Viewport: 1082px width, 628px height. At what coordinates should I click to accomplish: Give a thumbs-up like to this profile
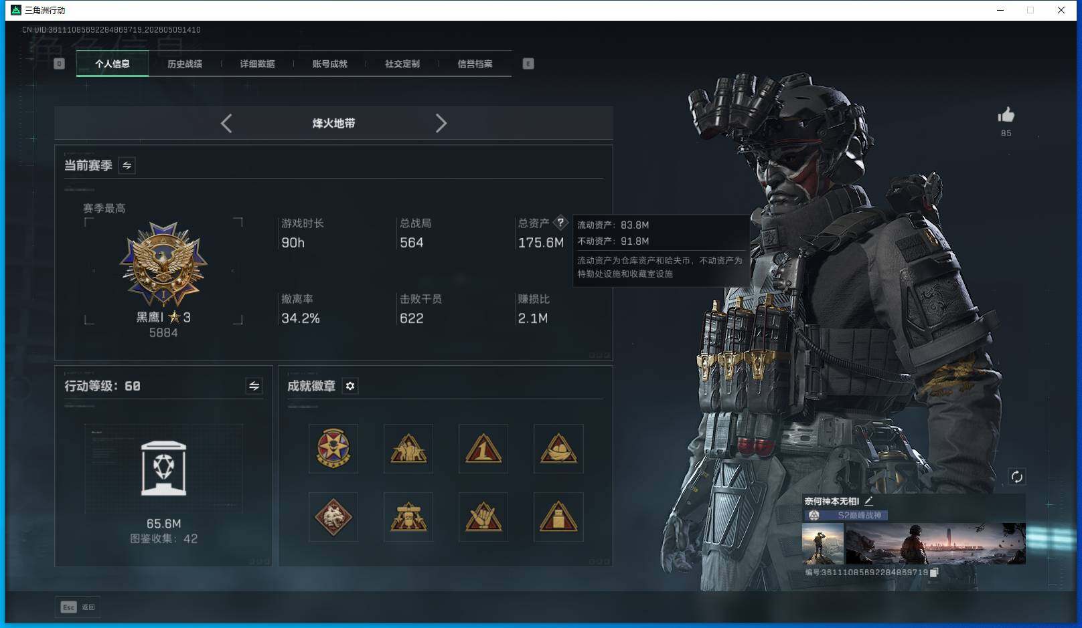(x=1006, y=115)
